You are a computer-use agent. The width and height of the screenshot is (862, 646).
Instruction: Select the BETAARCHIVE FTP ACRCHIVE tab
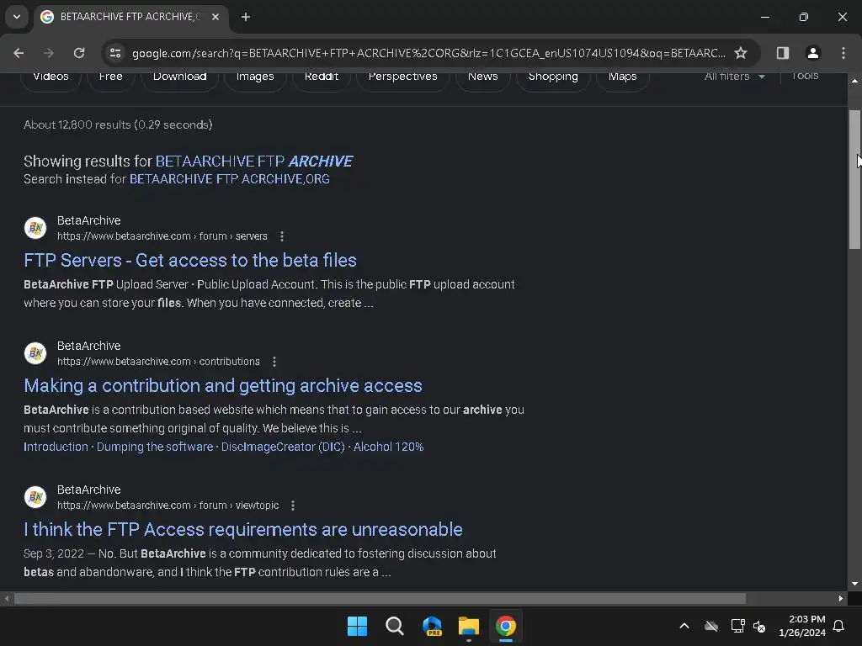[x=130, y=17]
